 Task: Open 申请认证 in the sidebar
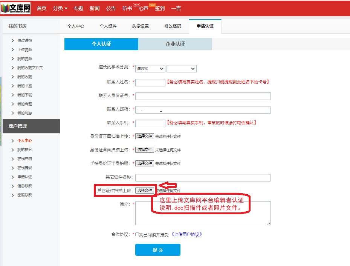tap(25, 177)
